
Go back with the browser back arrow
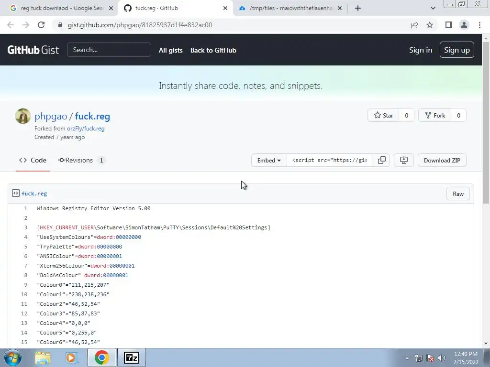11,25
